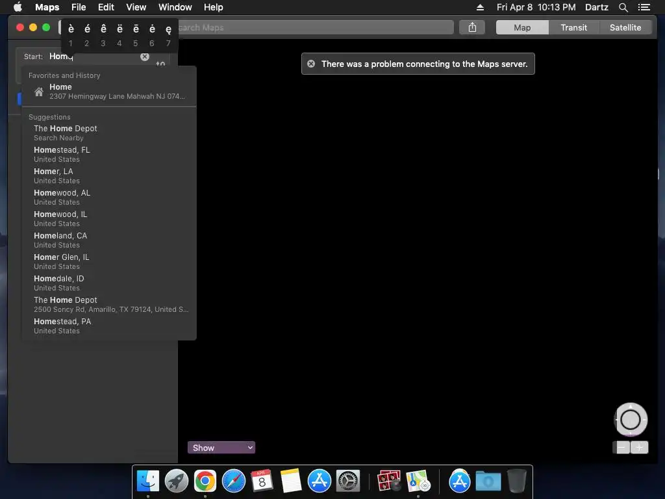Select Homeland, CA suggestion
Image resolution: width=665 pixels, height=499 pixels.
tap(109, 240)
